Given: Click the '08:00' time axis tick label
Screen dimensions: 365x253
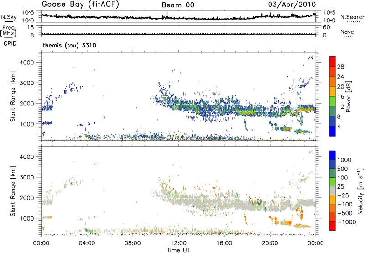Looking at the screenshot, I should point(132,243).
